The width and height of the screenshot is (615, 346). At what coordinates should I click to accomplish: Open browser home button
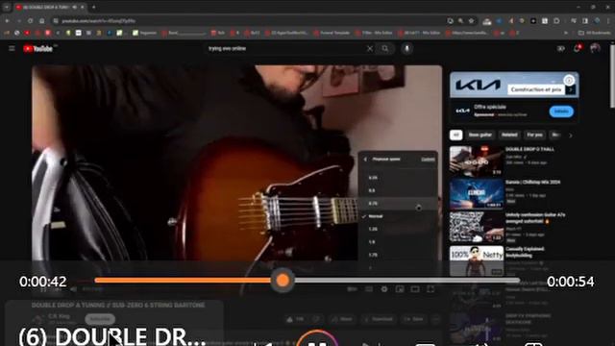42,21
